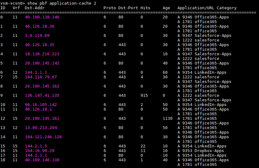Viewport: 259px width, 168px height.
Task: Select the IP address 144.2.1.5
Action: point(36,146)
